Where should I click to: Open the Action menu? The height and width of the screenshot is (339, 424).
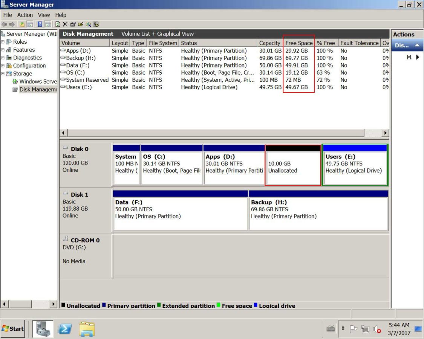click(25, 15)
